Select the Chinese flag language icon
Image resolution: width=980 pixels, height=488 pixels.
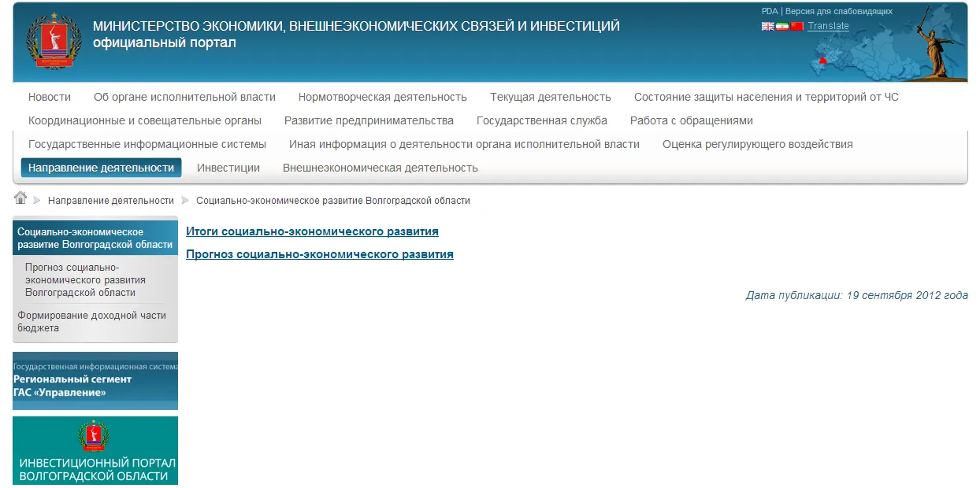pyautogui.click(x=797, y=26)
